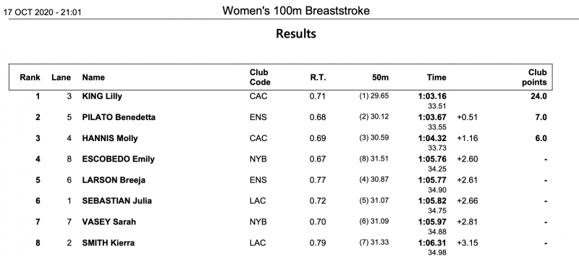Click VASEY Sarah's name
This screenshot has height=262, width=579.
pyautogui.click(x=109, y=221)
